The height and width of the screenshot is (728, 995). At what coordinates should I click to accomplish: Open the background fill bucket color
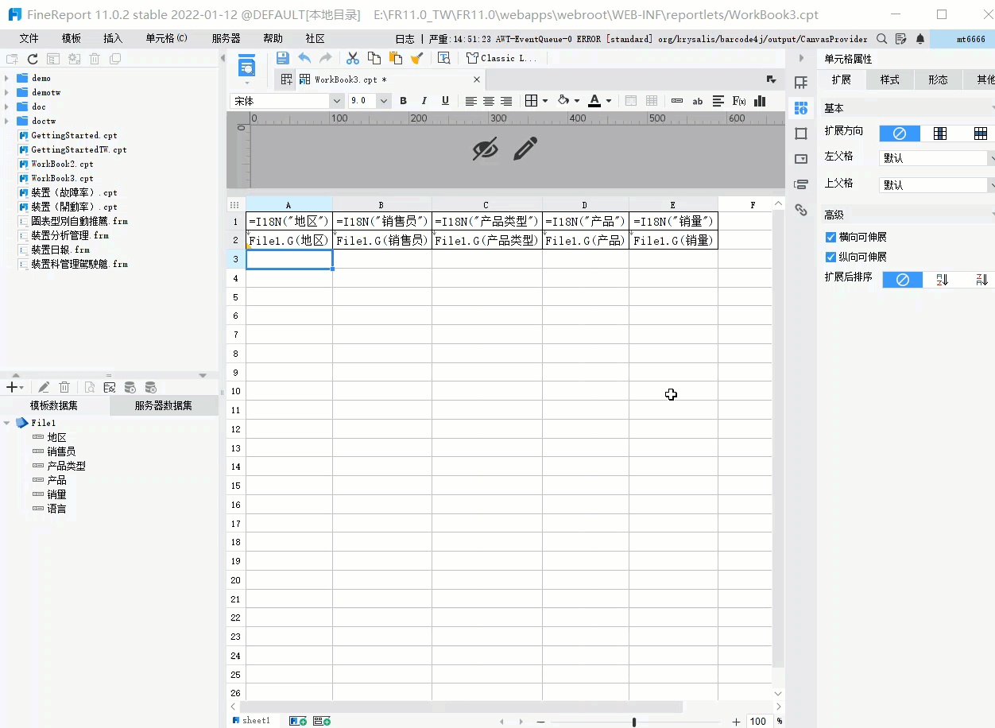coord(563,101)
